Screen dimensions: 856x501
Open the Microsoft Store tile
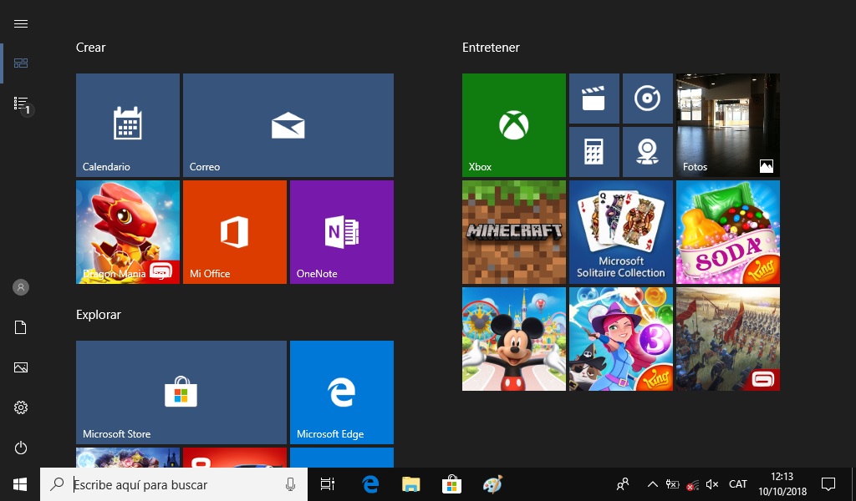181,392
